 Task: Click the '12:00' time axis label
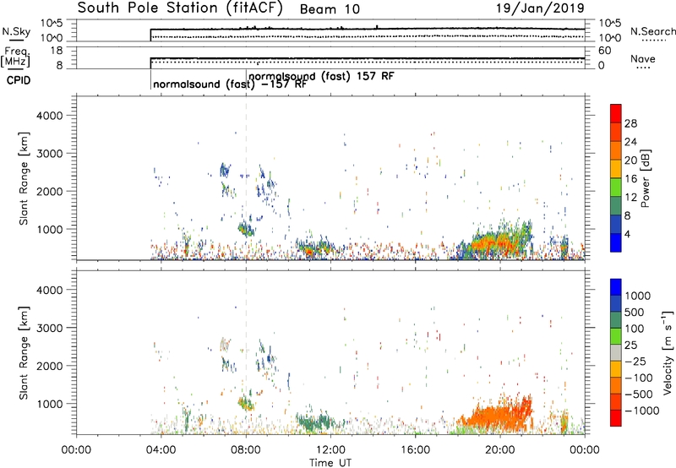pyautogui.click(x=330, y=450)
